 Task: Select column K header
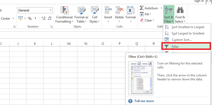pyautogui.click(x=35, y=44)
